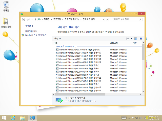Change view with the view icon
Screen dimensions: 162x121
click(x=128, y=39)
